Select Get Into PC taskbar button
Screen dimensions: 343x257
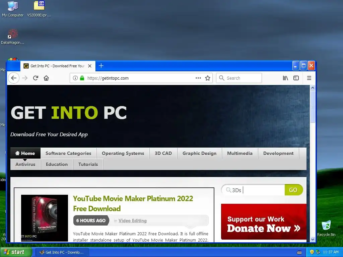pos(62,252)
